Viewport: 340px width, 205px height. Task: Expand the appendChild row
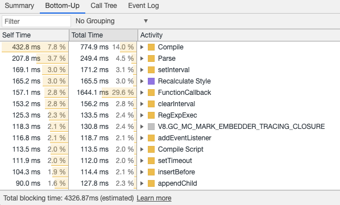[142, 183]
